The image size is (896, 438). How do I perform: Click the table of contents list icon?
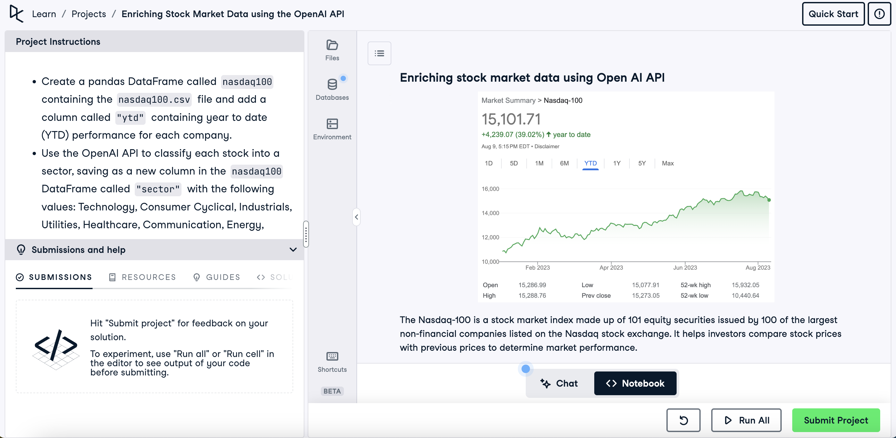pyautogui.click(x=379, y=53)
